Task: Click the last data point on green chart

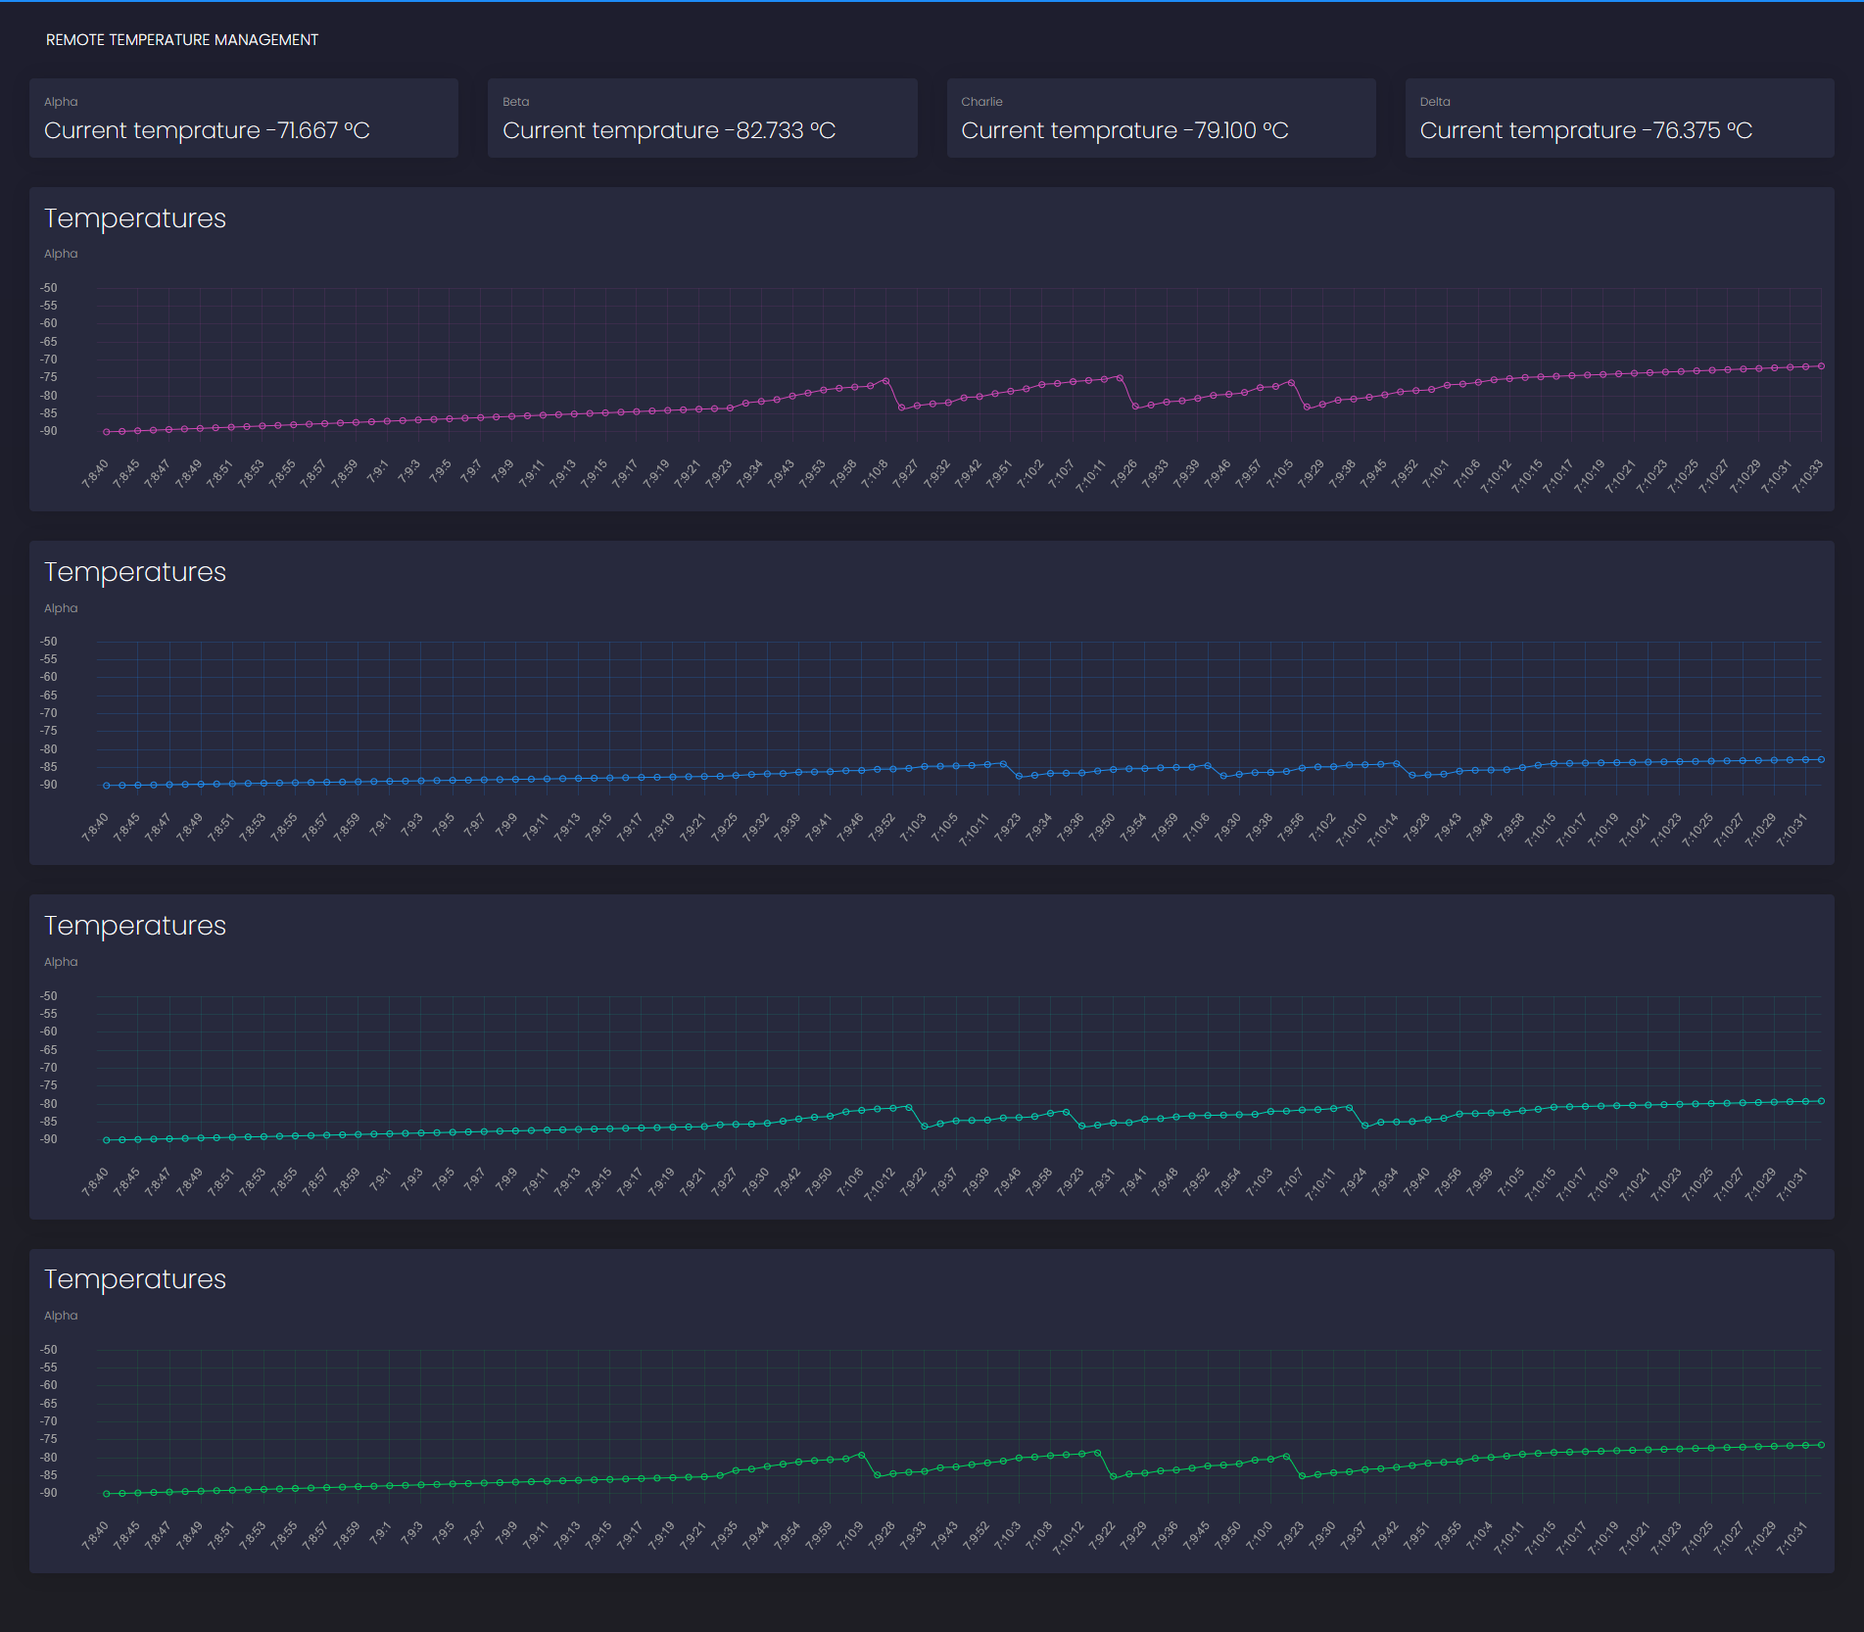Action: 1821,1445
